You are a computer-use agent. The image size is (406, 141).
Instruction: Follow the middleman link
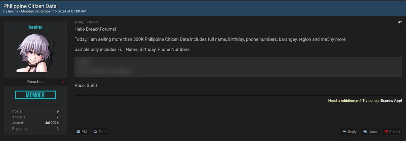pos(350,101)
